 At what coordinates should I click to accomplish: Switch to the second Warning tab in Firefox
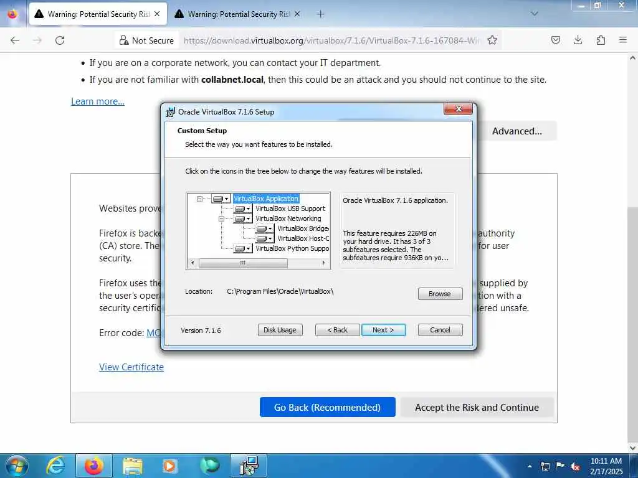[x=238, y=14]
